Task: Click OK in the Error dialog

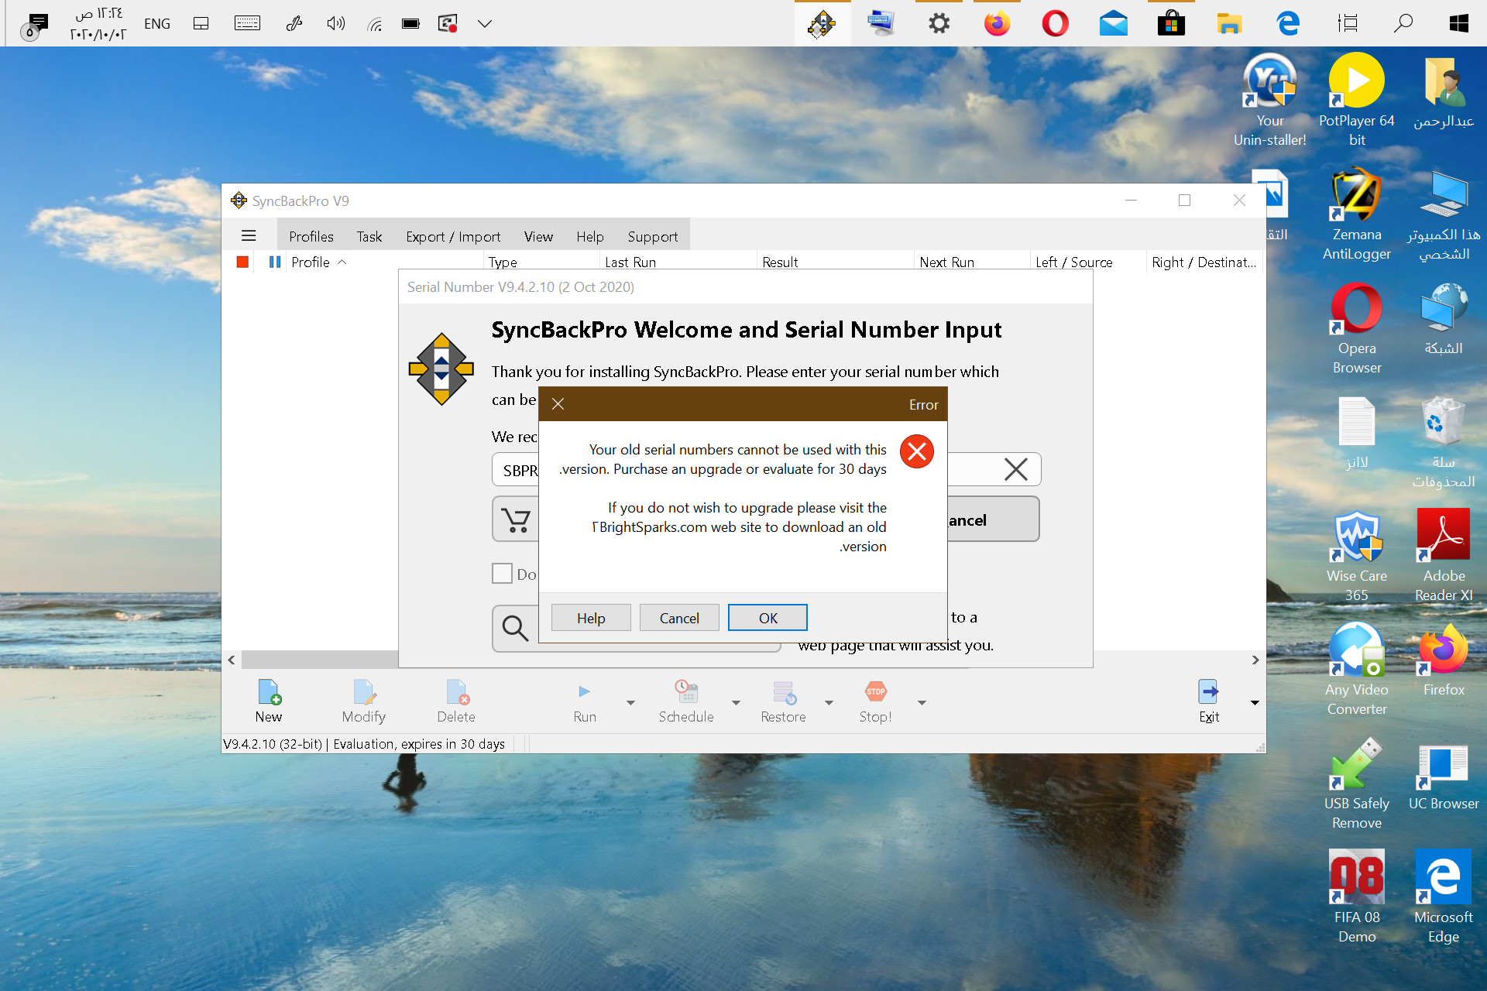Action: 768,618
